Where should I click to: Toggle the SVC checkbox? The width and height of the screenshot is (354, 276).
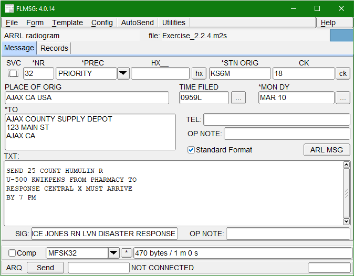13,73
